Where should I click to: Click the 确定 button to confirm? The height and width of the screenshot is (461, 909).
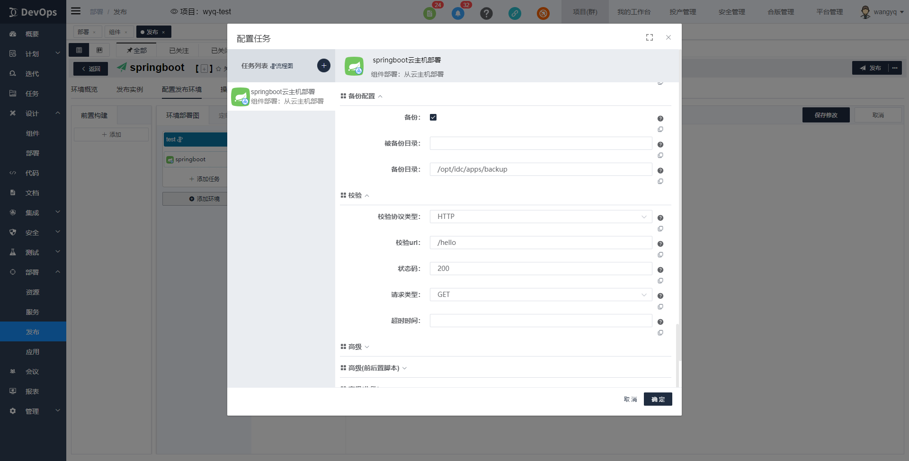658,399
